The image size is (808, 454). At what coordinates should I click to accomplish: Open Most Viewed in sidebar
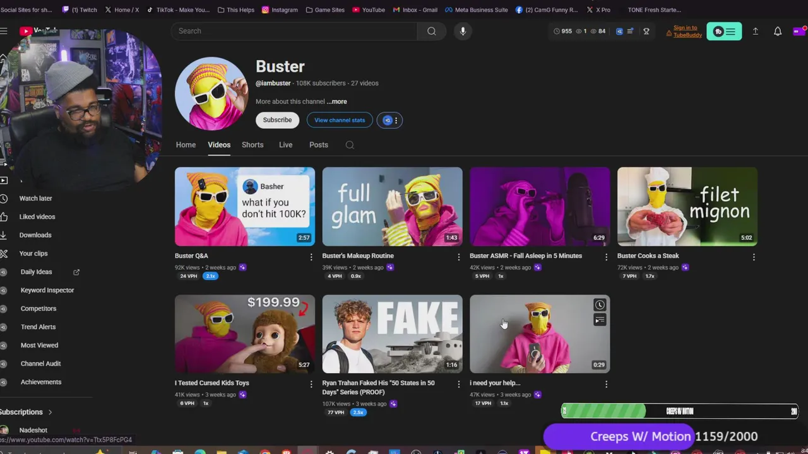click(39, 345)
